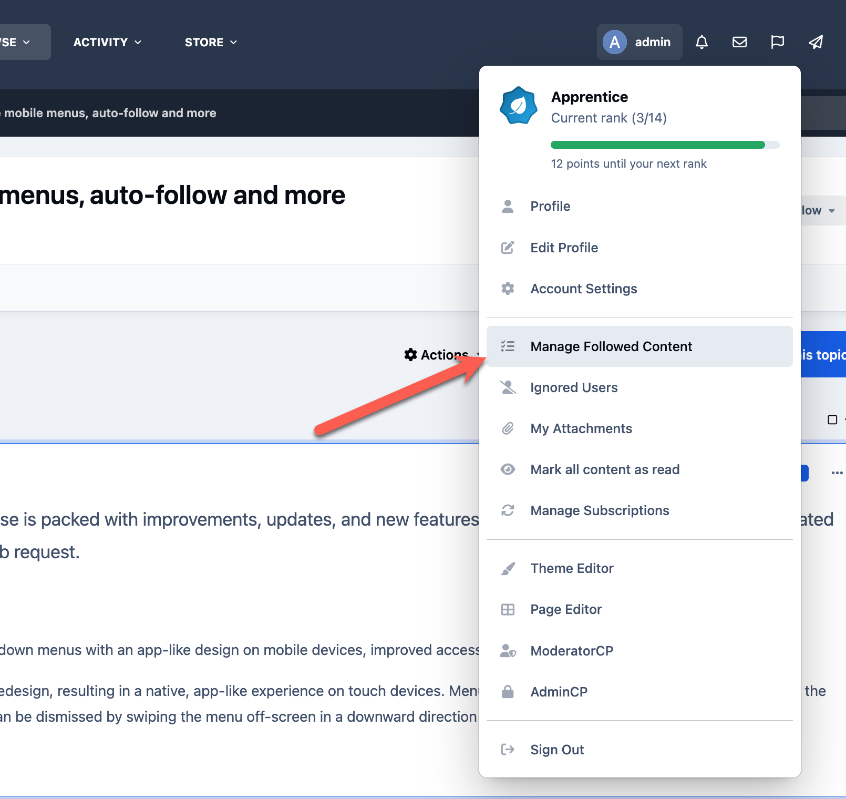Click the pencil icon beside Edit Profile
846x799 pixels.
[x=508, y=248]
